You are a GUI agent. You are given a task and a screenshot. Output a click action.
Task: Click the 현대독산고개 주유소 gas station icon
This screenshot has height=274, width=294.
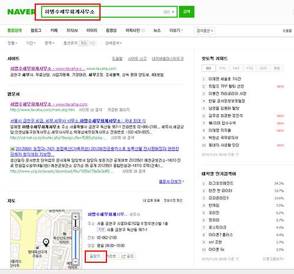38,248
